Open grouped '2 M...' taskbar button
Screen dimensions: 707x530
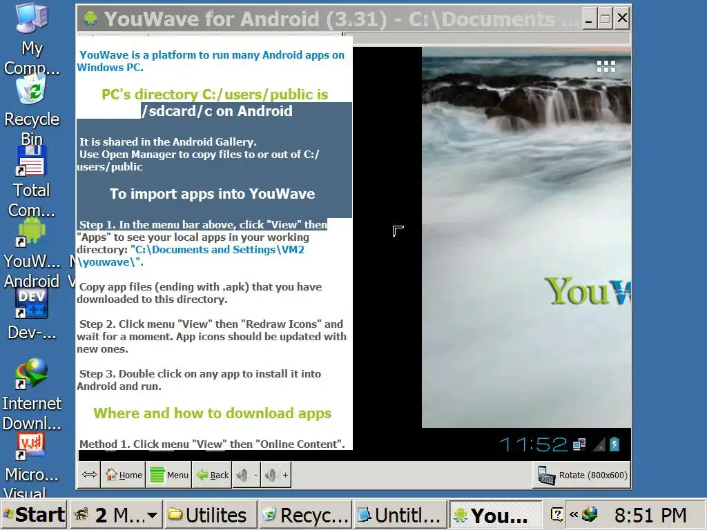[x=115, y=514]
